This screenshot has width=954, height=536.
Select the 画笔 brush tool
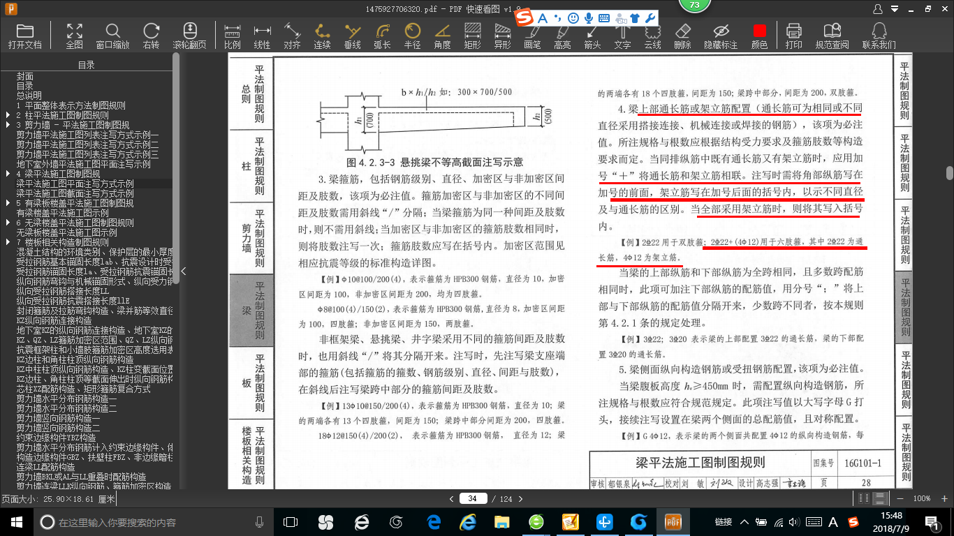tap(532, 36)
